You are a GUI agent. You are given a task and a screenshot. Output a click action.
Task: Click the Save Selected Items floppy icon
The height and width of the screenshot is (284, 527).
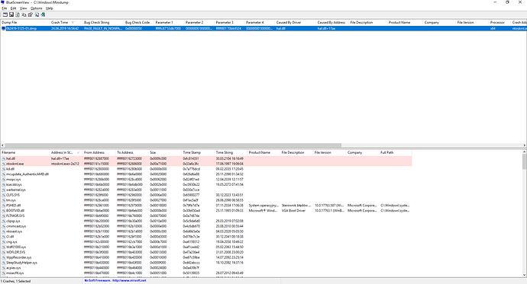click(x=11, y=14)
